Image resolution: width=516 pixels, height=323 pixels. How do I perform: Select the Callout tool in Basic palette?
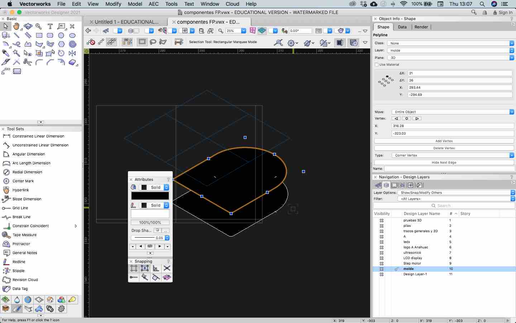point(61,26)
